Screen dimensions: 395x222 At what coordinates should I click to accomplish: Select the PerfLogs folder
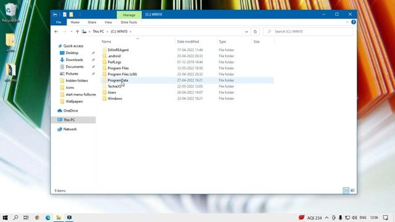pos(114,62)
